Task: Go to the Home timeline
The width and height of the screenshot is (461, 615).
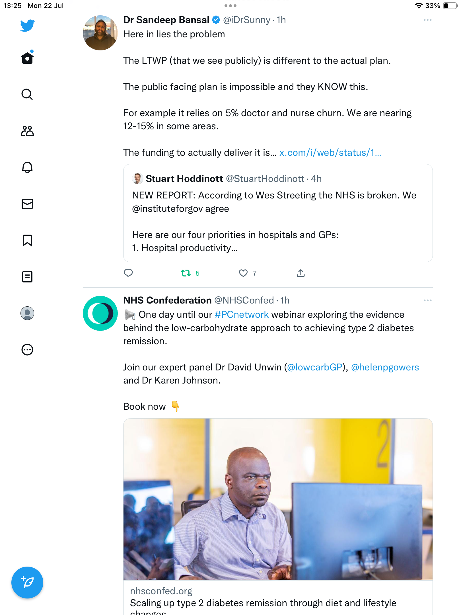Action: (27, 58)
